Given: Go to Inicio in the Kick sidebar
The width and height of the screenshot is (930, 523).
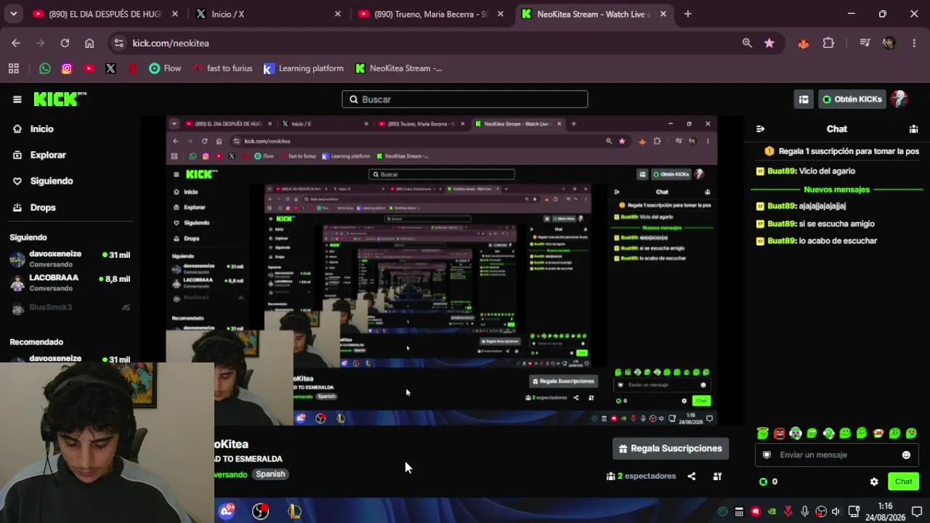Looking at the screenshot, I should pos(34,129).
